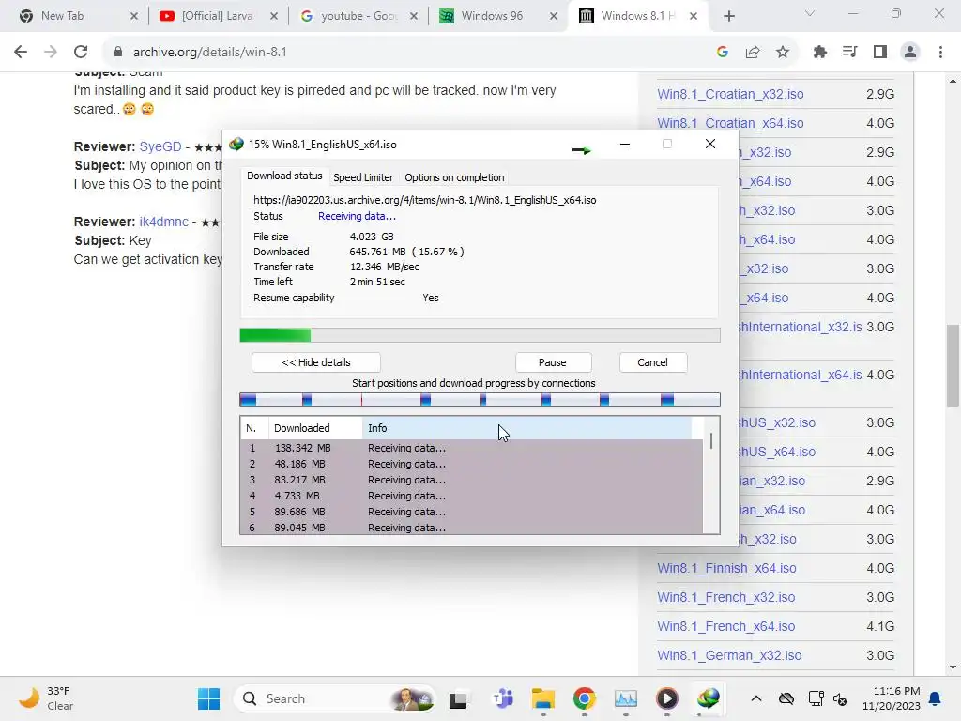Select connection row 89.045 MB
Screen dimensions: 961x721
point(471,528)
